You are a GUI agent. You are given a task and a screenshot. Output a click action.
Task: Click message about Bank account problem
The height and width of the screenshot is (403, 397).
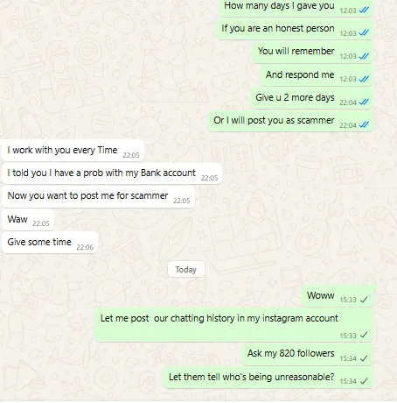tap(112, 173)
